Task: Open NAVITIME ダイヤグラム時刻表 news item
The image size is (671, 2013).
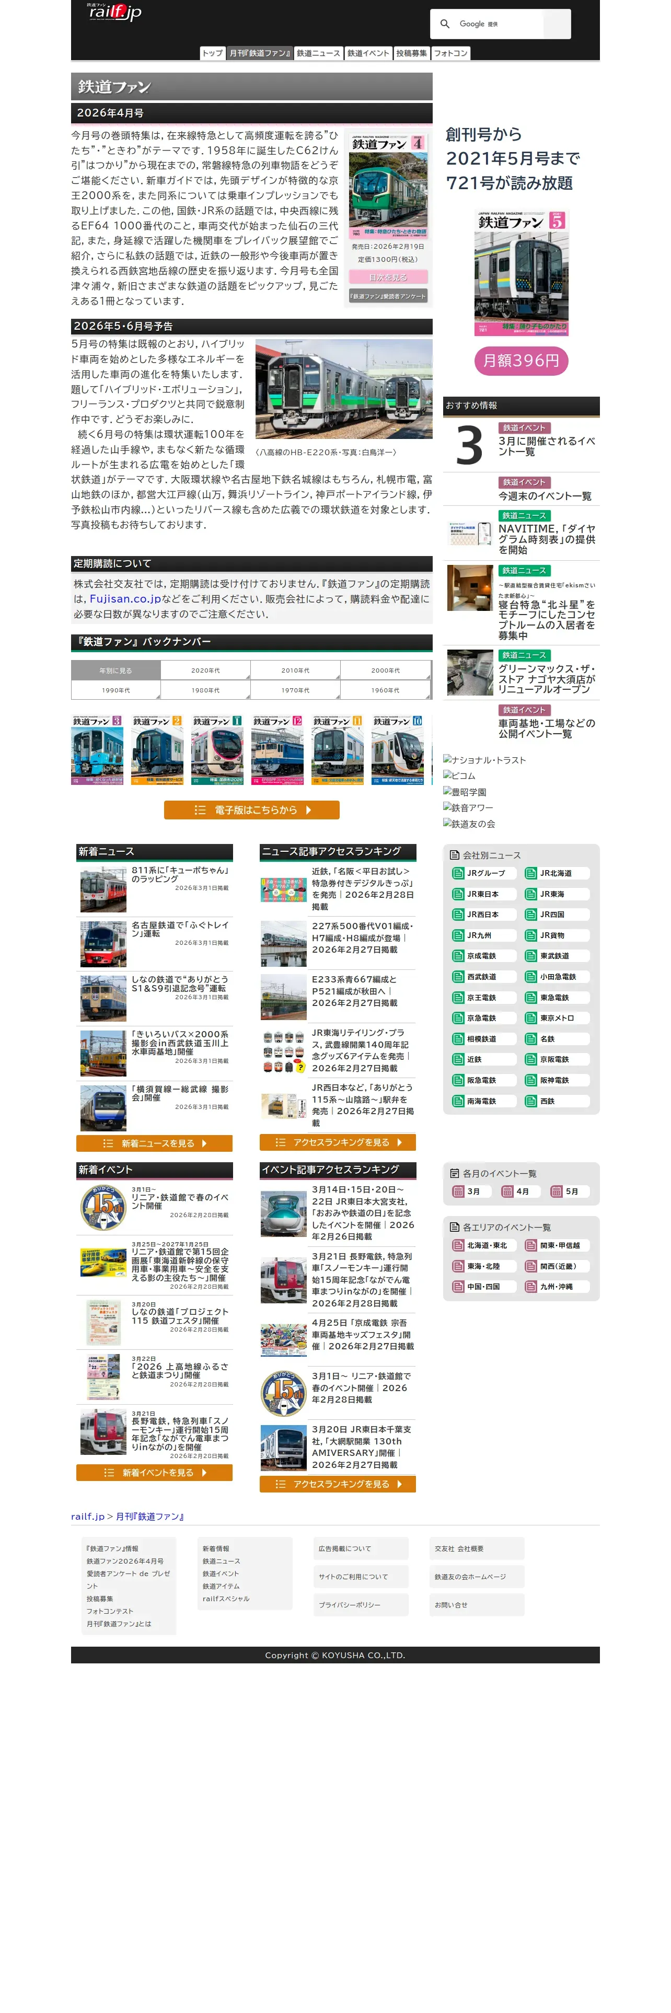Action: point(548,539)
